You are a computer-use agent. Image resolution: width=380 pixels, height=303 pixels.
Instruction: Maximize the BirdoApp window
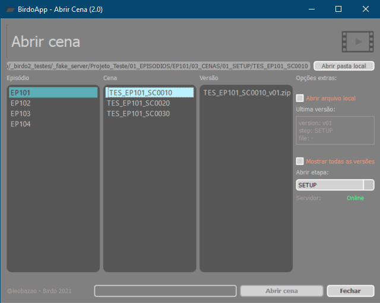(x=338, y=9)
